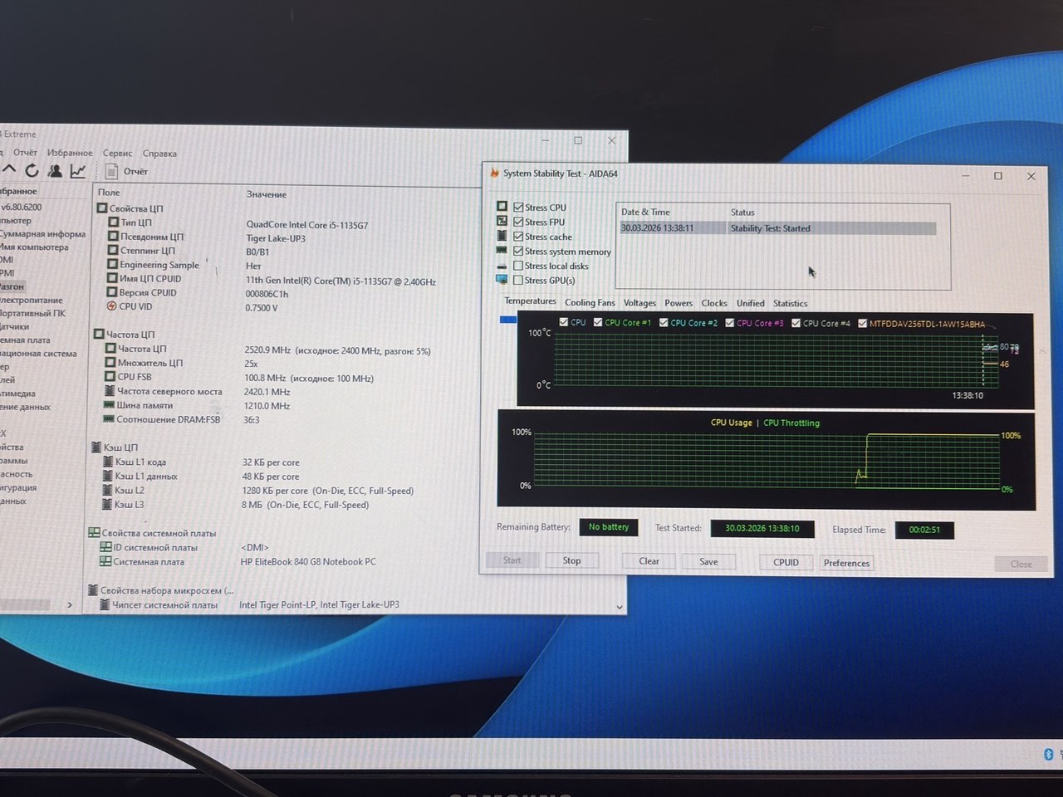Uncheck the Stress FPU checkbox
This screenshot has width=1063, height=797.
pos(518,222)
